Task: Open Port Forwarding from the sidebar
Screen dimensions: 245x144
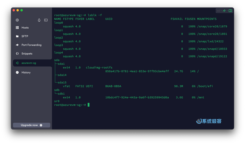Action: point(31,45)
